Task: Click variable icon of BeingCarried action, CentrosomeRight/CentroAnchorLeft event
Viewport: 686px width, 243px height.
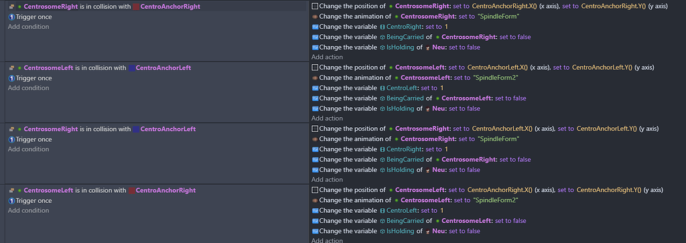Action: pyautogui.click(x=315, y=159)
